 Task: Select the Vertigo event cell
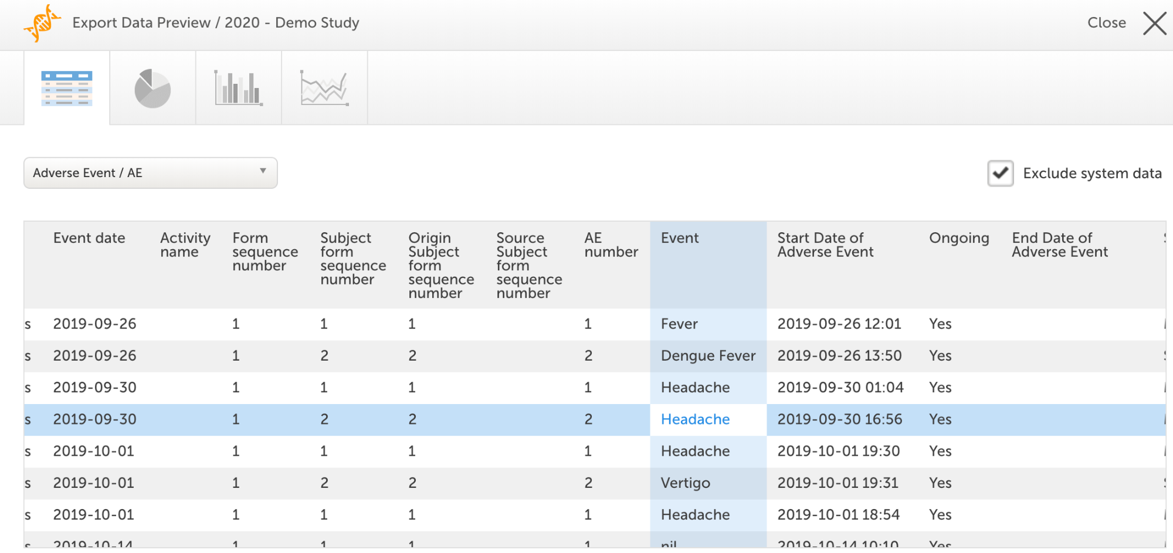[685, 483]
